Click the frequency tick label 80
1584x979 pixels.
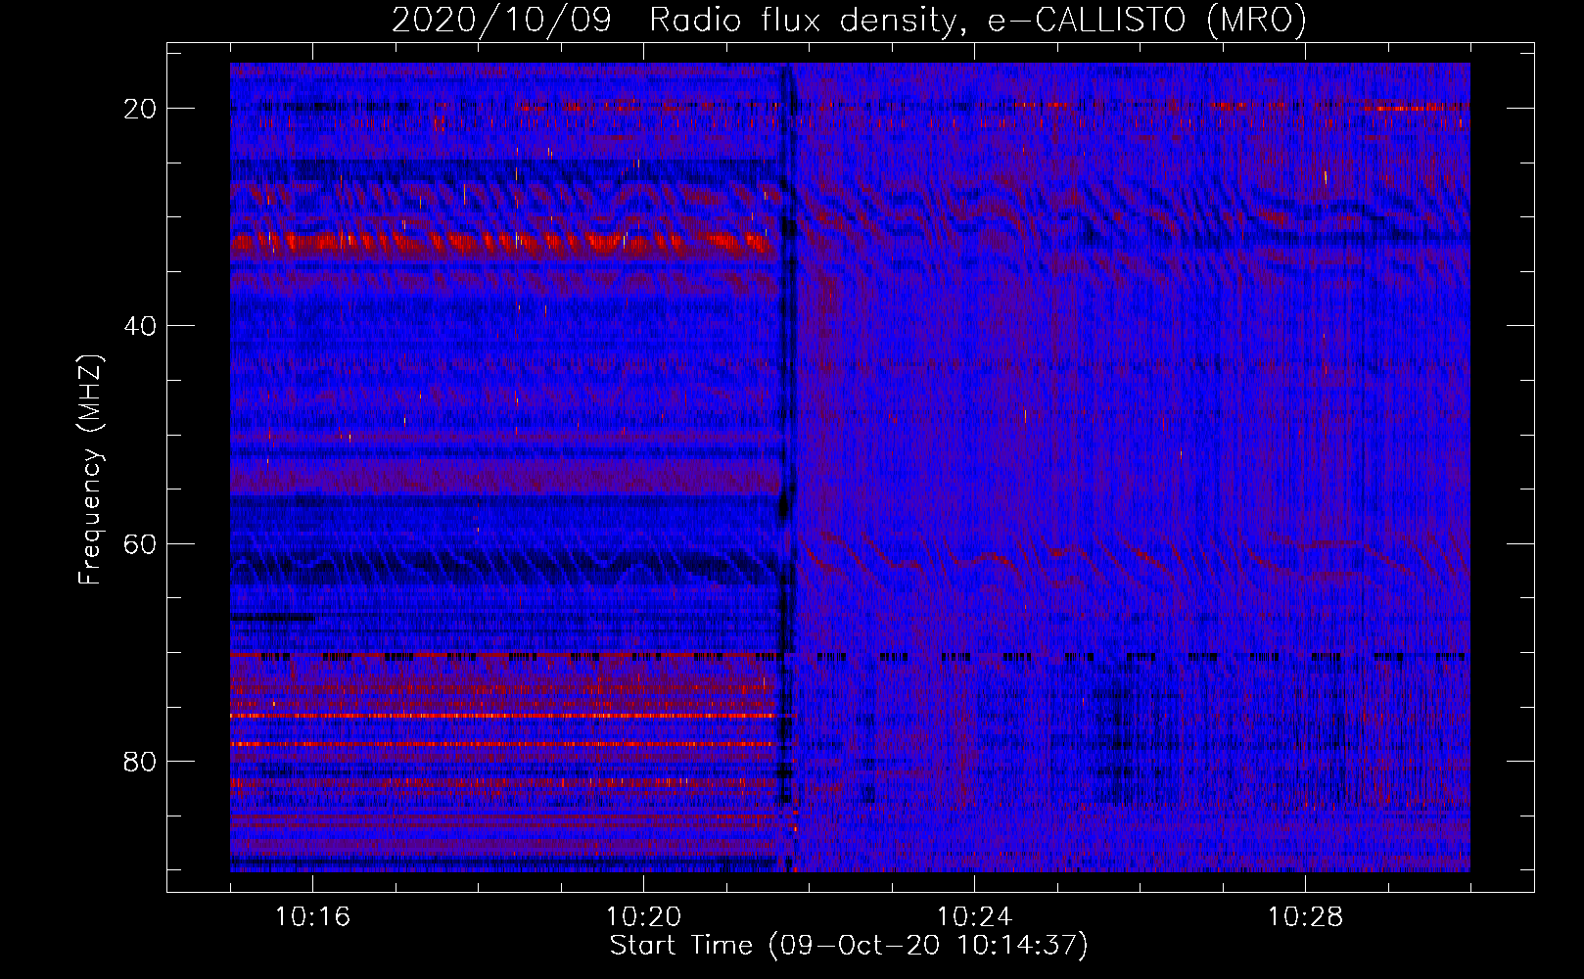[141, 761]
